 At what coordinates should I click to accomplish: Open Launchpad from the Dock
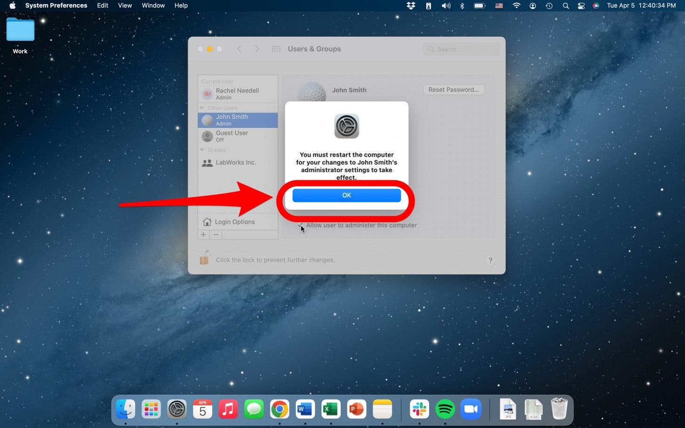tap(151, 409)
